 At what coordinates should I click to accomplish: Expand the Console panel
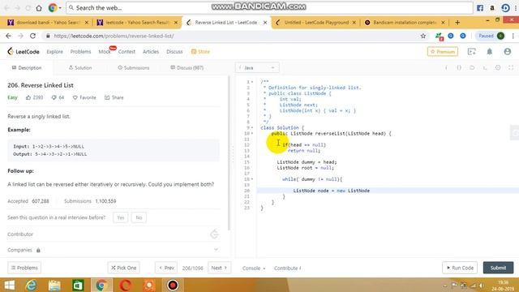tap(254, 268)
